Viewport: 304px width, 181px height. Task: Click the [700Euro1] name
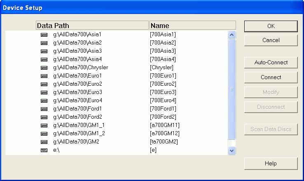[x=163, y=76]
